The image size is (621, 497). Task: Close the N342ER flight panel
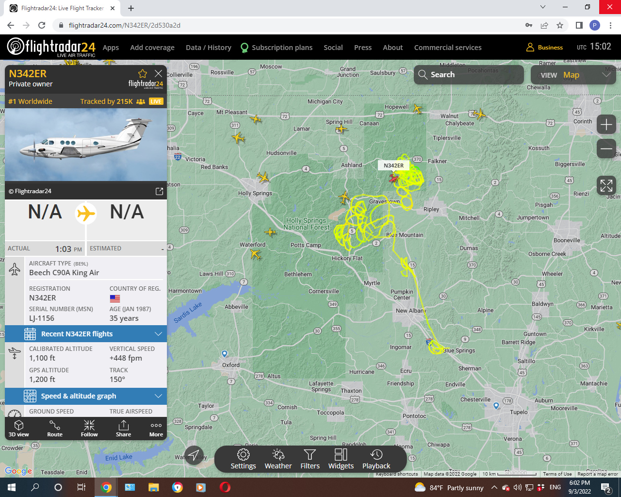click(158, 74)
